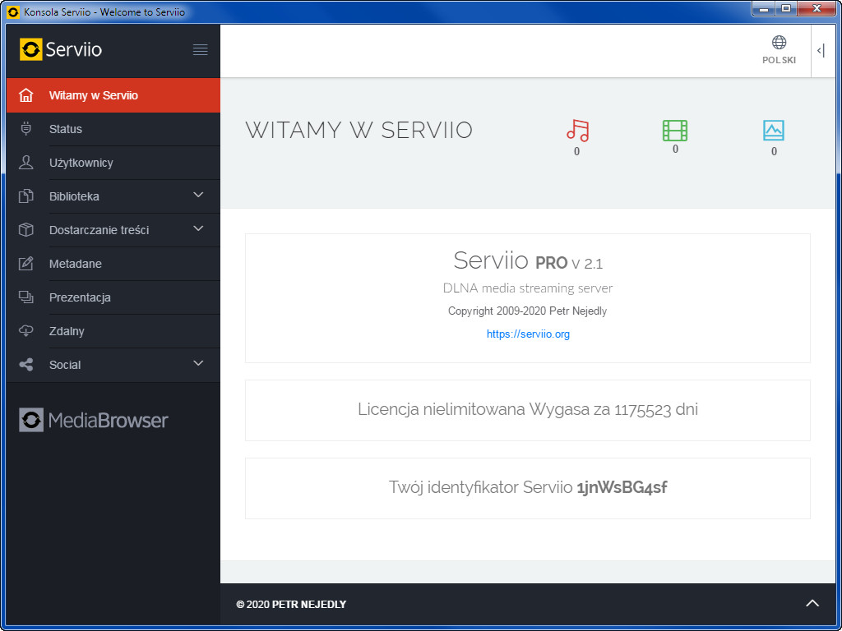Click the share icon beside Social
842x631 pixels.
[25, 365]
